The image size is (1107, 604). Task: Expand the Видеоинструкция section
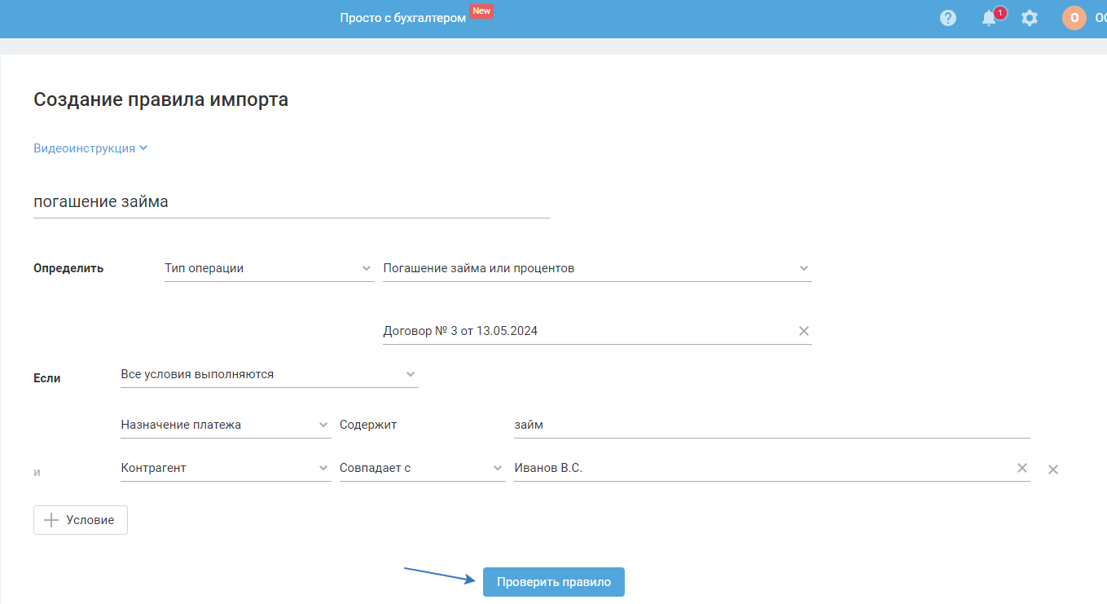pyautogui.click(x=90, y=148)
